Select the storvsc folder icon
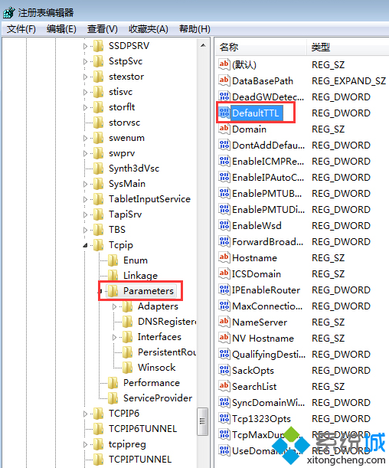 (x=98, y=123)
